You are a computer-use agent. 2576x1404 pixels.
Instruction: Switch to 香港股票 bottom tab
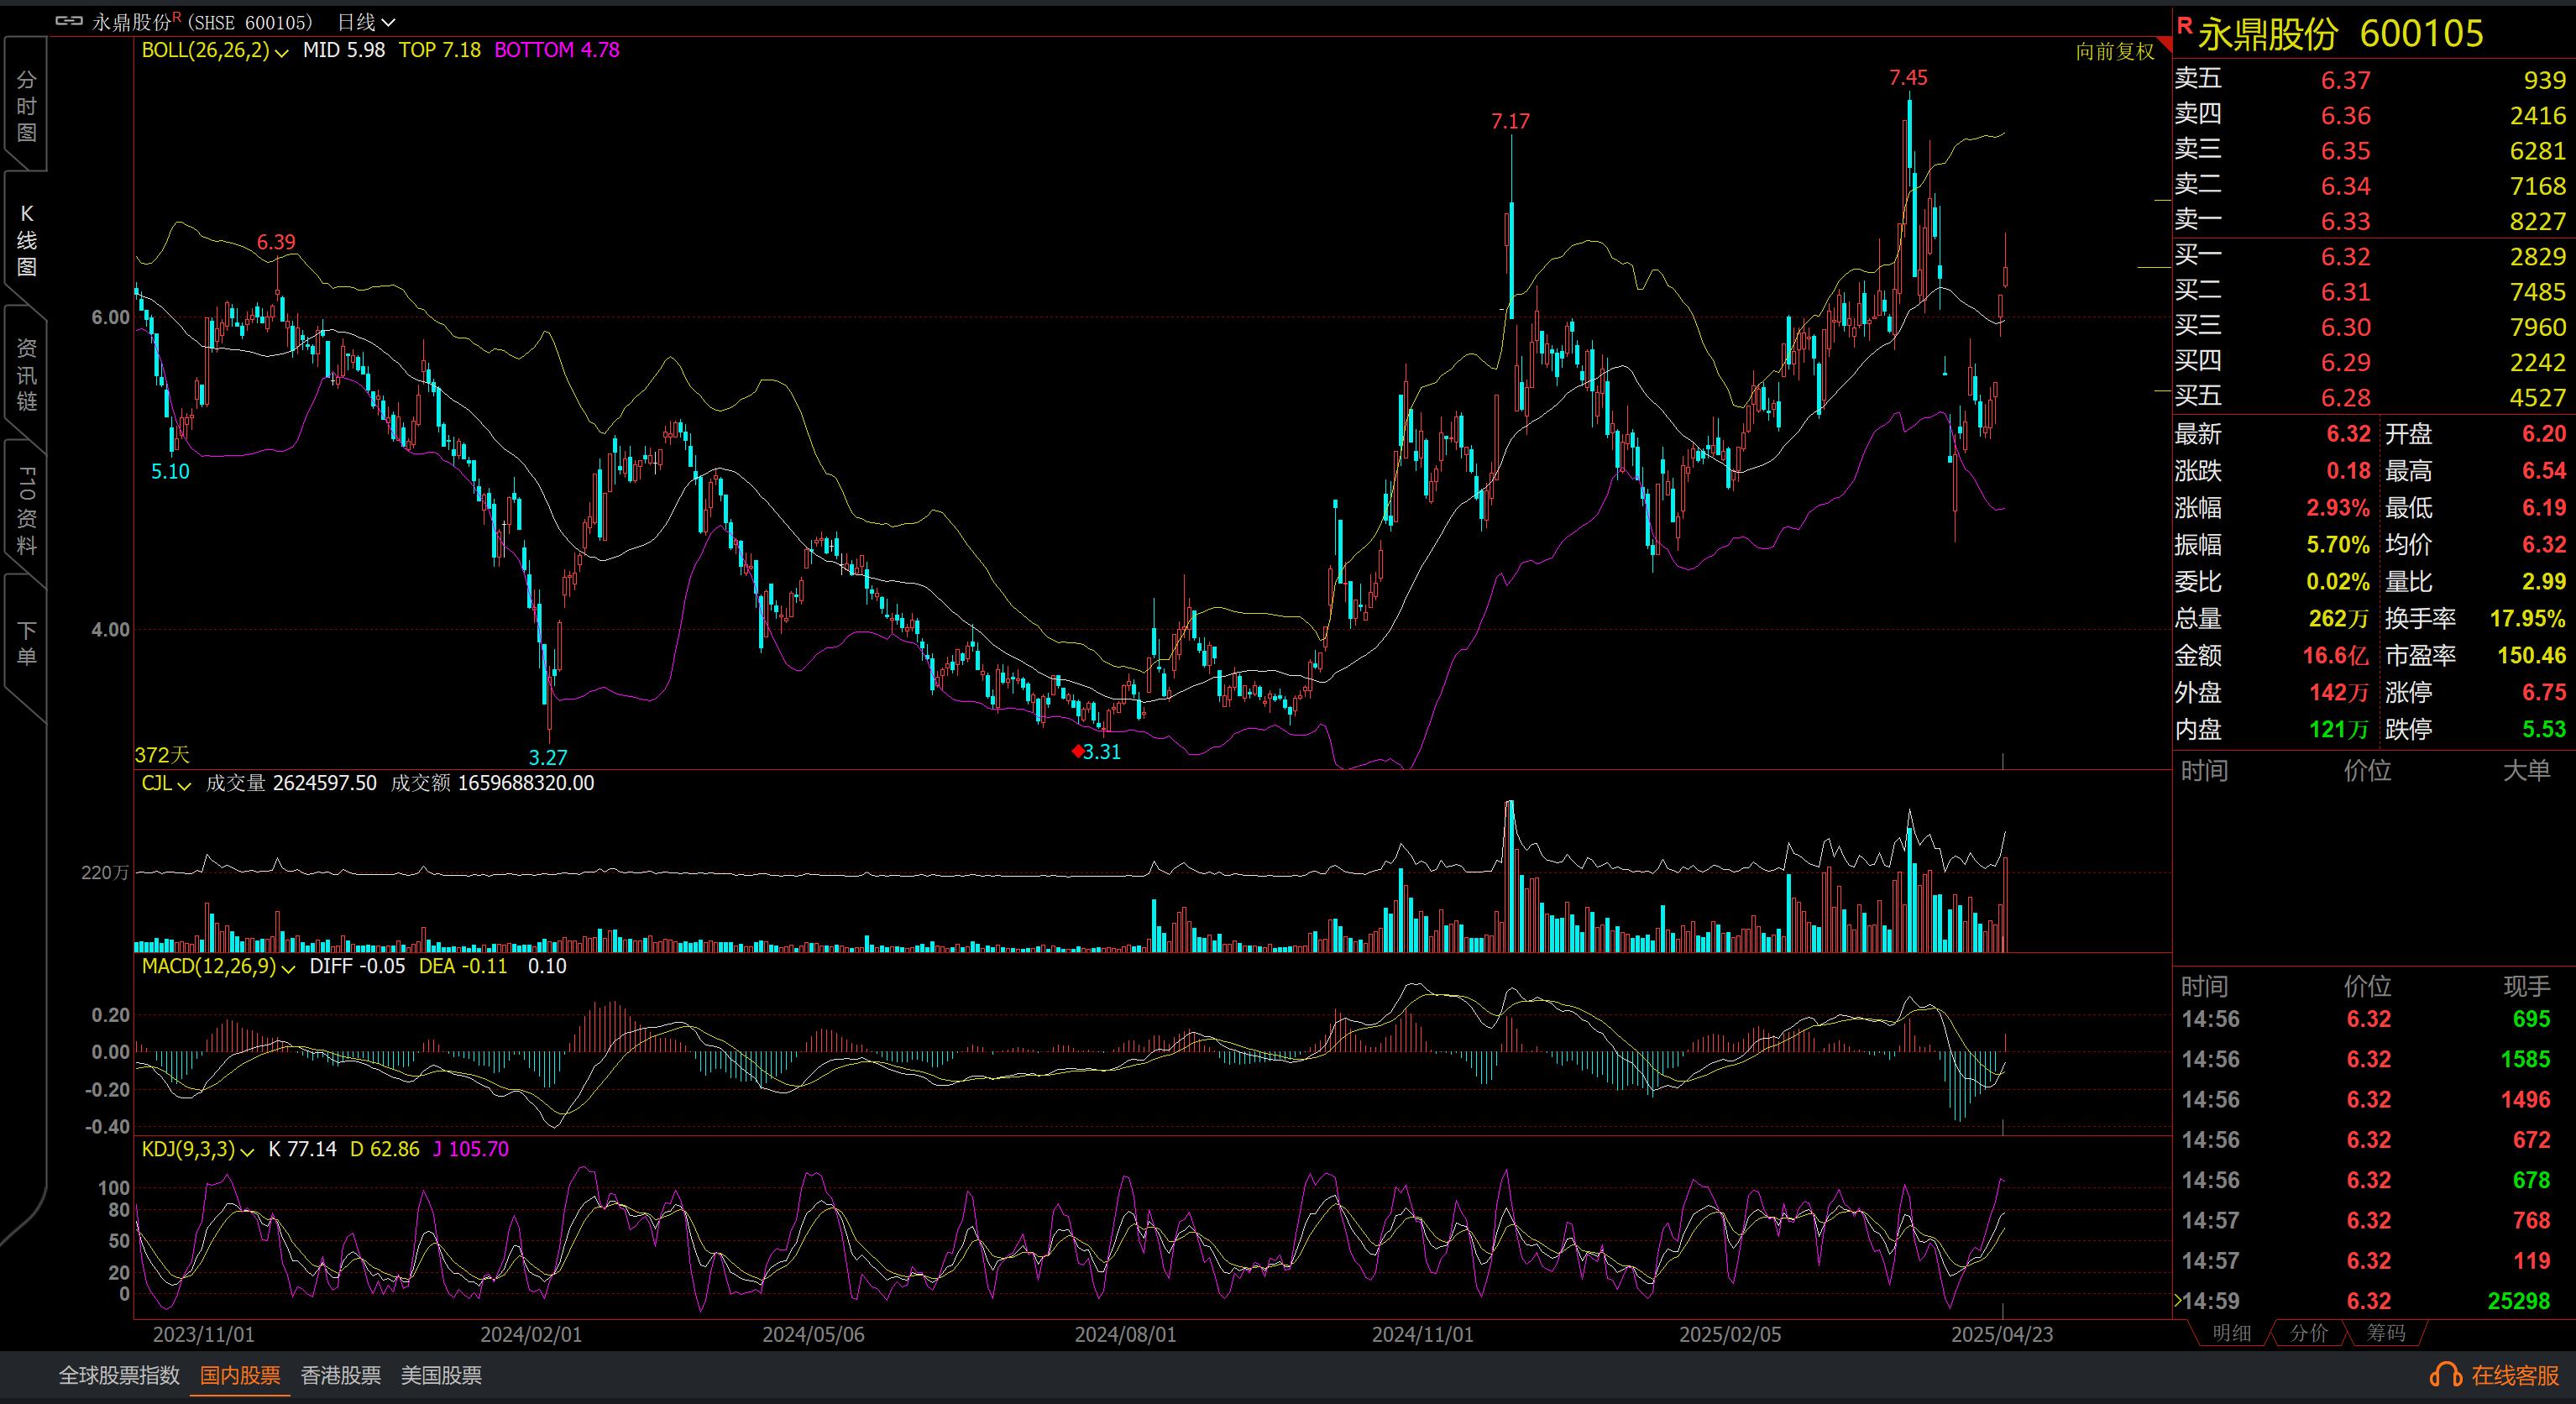(340, 1375)
